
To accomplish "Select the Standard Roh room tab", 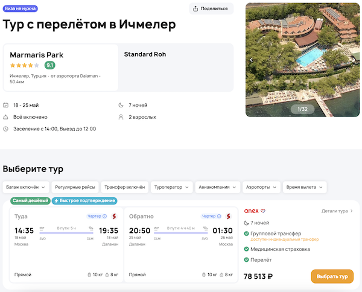I will 145,54.
